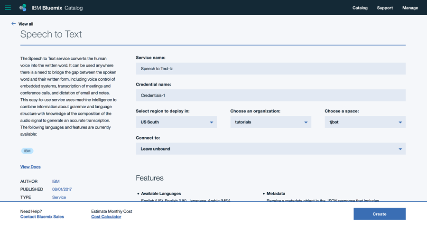Open the Support menu
Image resolution: width=427 pixels, height=225 pixels.
[x=385, y=8]
